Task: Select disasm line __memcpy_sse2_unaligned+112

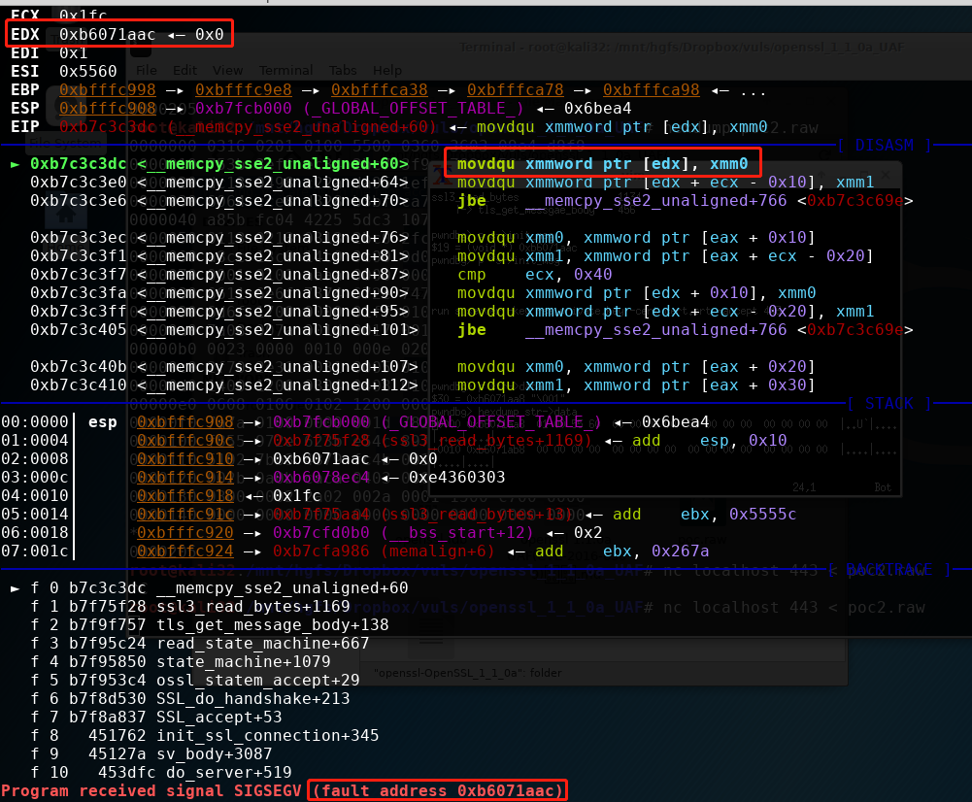Action: point(224,384)
